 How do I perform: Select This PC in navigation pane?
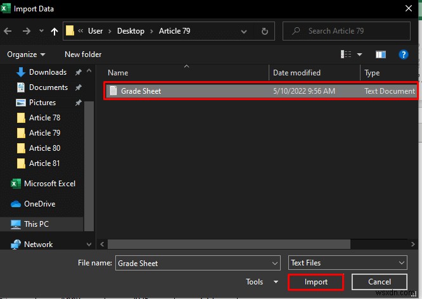[x=36, y=224]
